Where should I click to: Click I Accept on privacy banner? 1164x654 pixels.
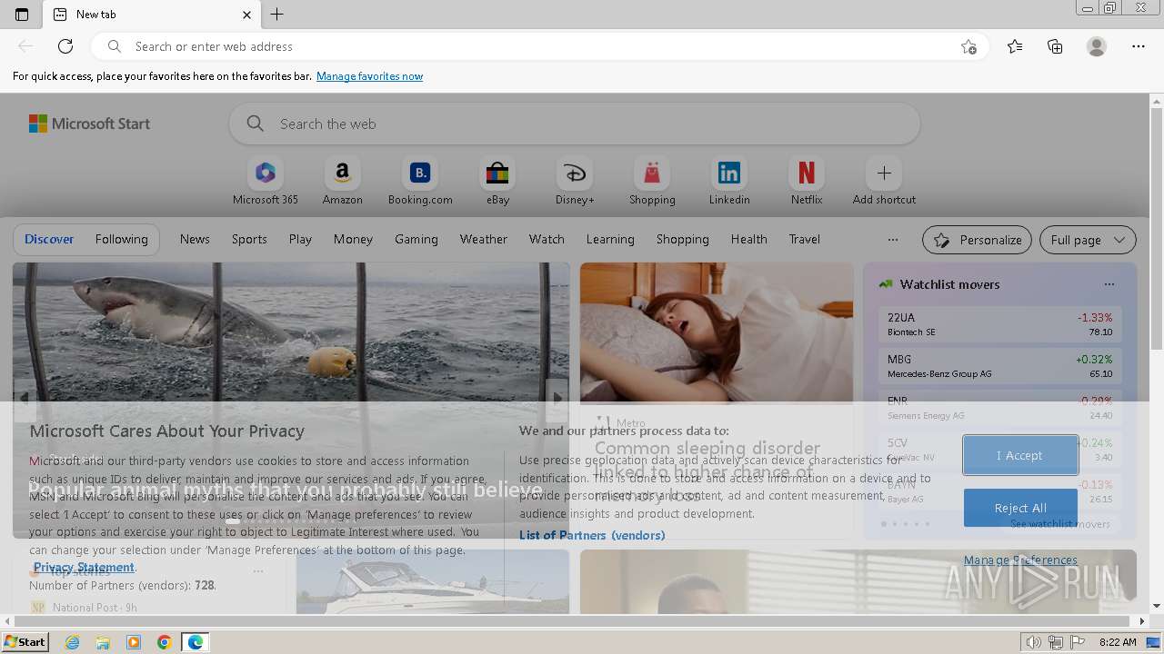[x=1020, y=455]
